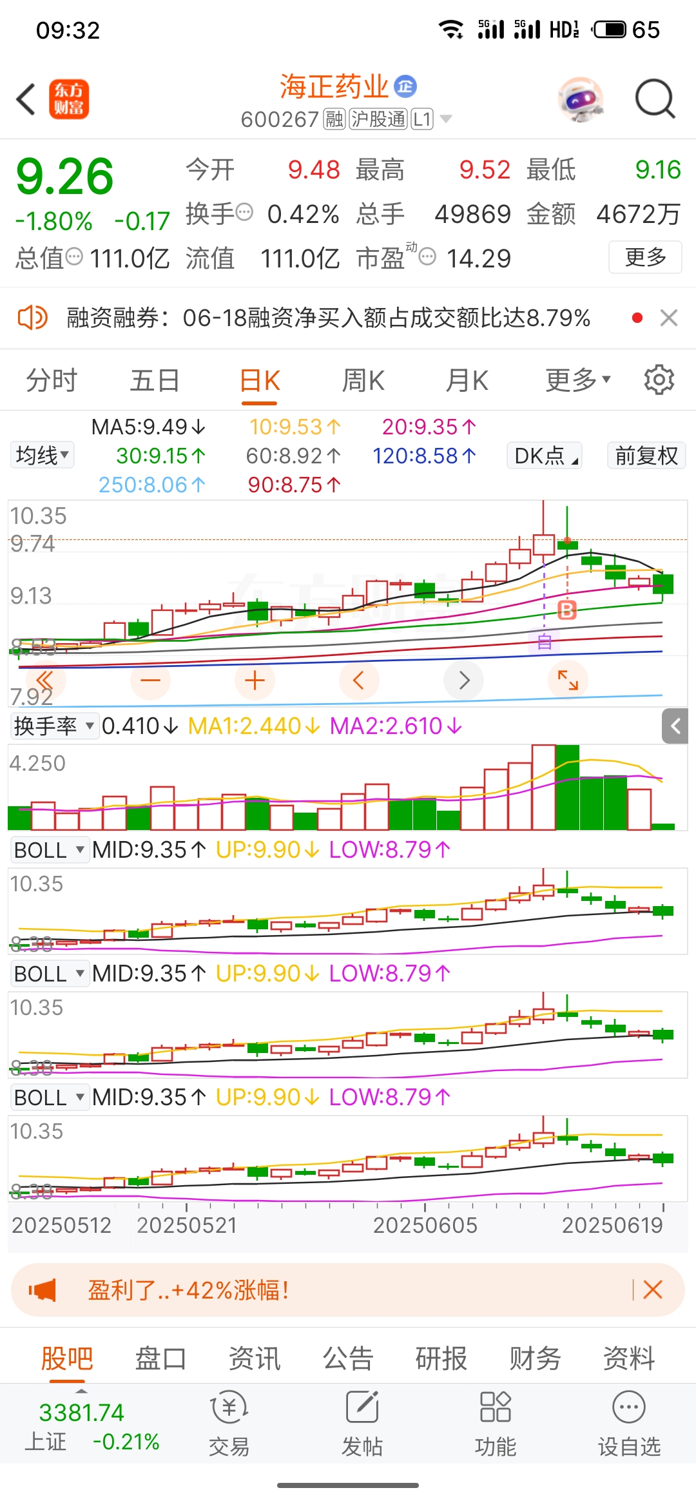Tap info icon next to 总值
Image resolution: width=696 pixels, height=1508 pixels.
point(75,256)
